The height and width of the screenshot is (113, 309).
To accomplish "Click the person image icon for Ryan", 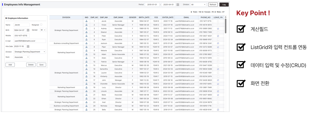I will click(x=86, y=39).
